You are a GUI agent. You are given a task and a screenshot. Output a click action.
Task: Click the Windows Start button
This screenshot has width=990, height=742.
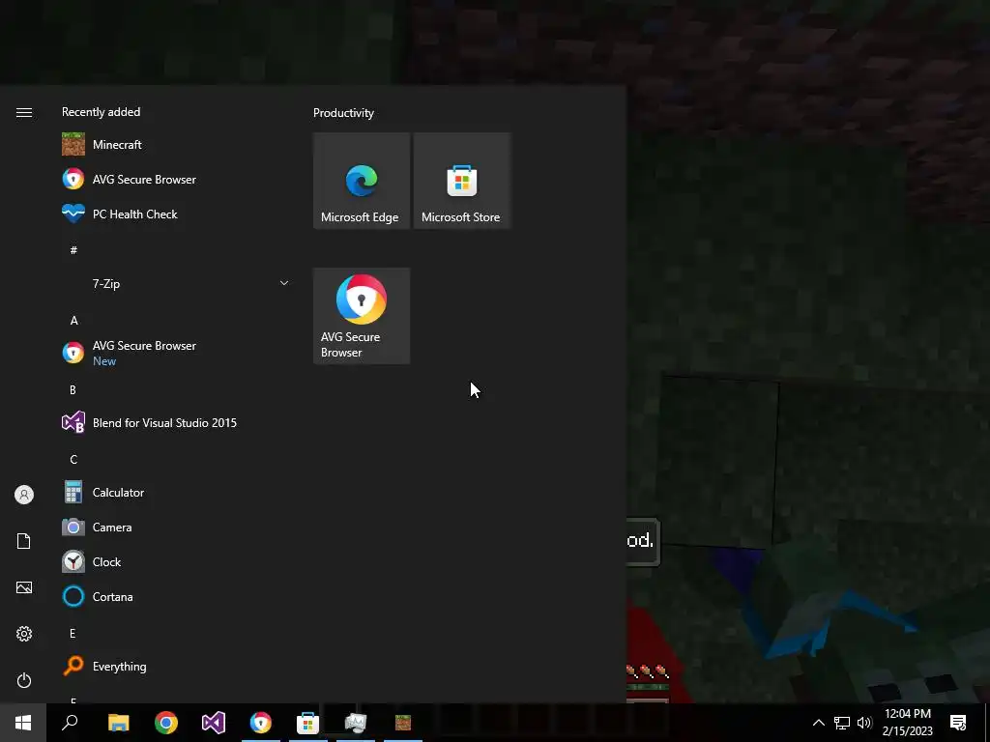[x=23, y=723]
